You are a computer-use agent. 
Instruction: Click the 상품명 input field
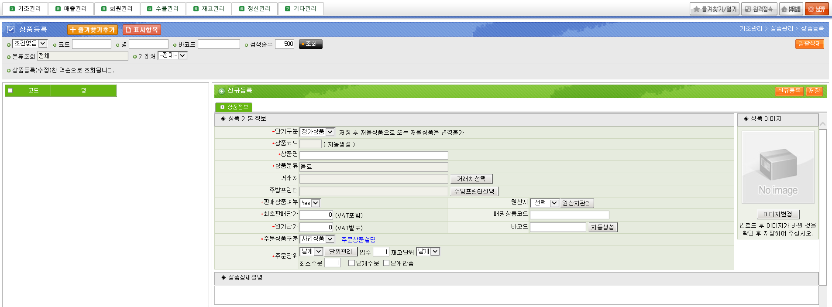(374, 155)
